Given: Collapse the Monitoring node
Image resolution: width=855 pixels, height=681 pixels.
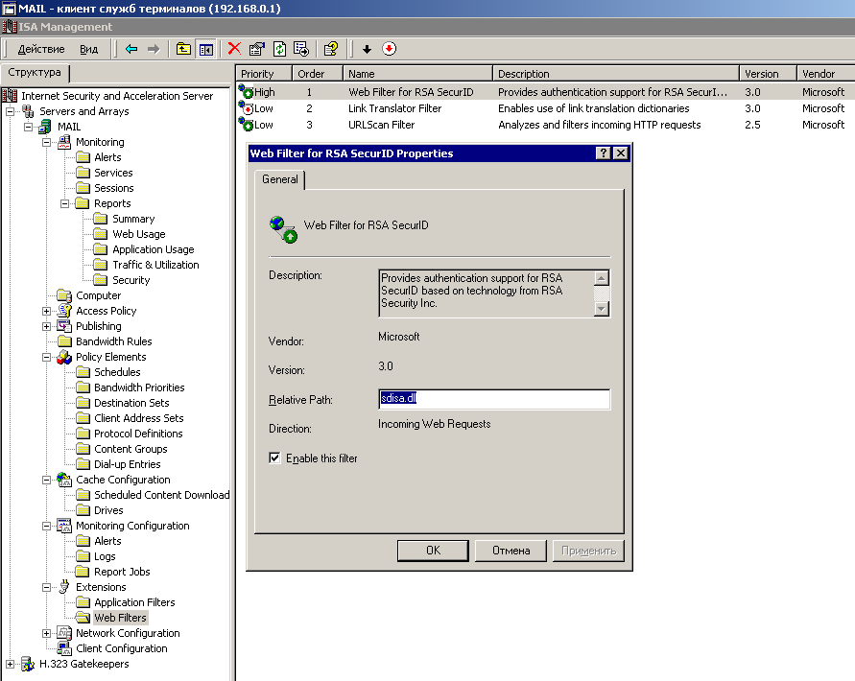Looking at the screenshot, I should (46, 142).
